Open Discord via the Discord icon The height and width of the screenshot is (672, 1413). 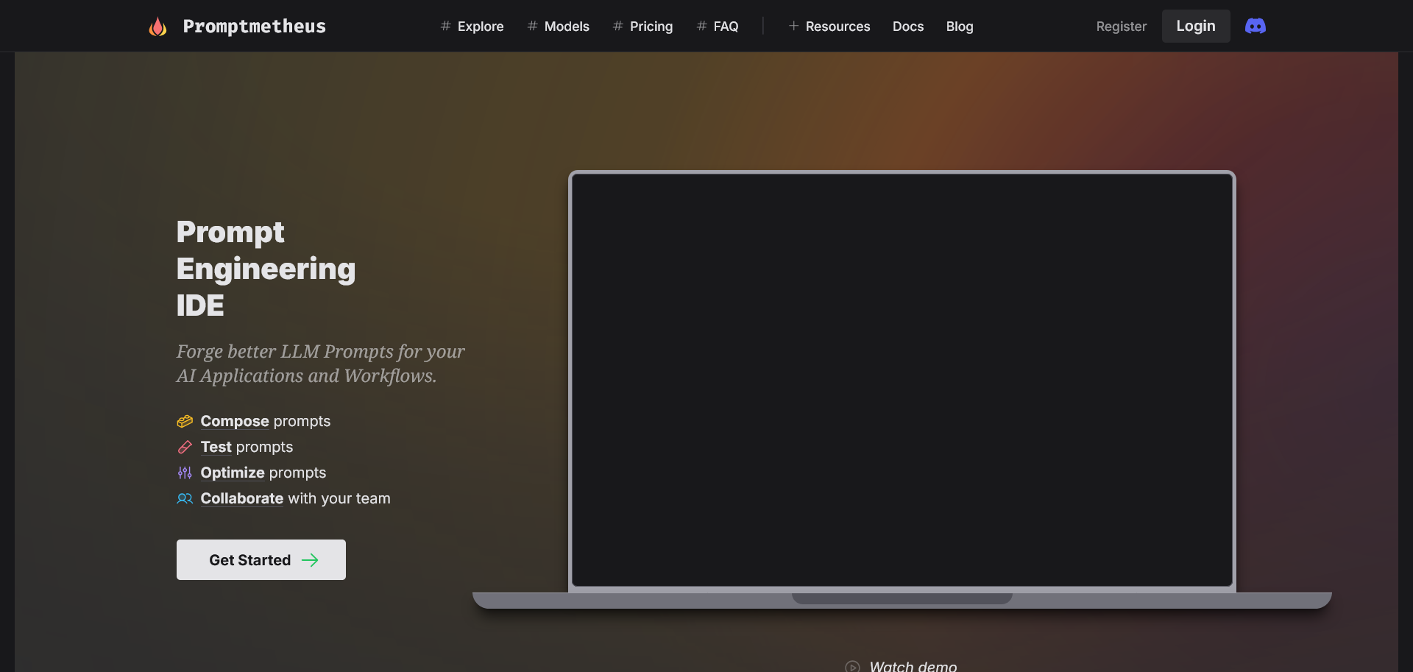point(1255,26)
